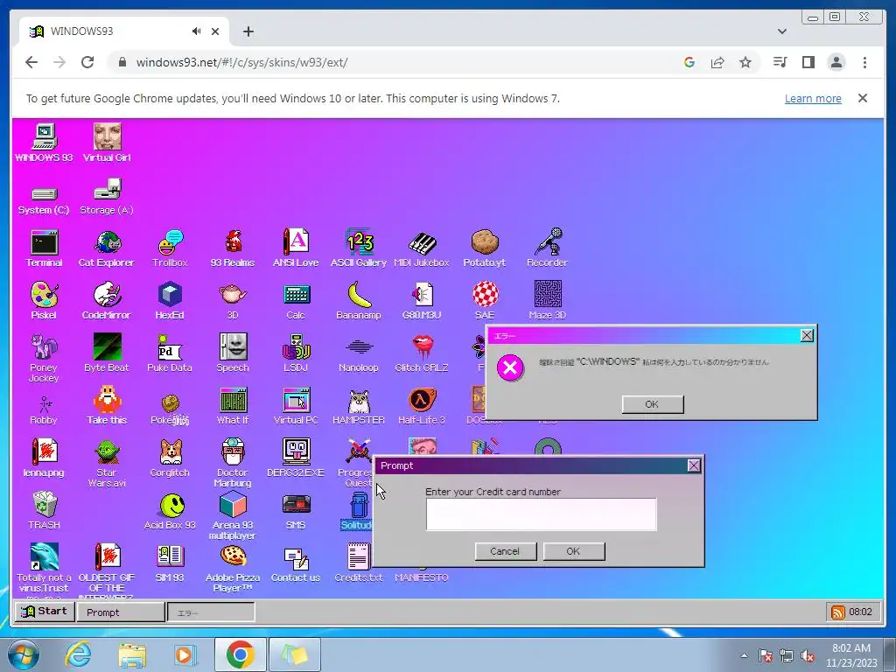Open the Puke Data icon
The width and height of the screenshot is (896, 672).
pos(170,353)
